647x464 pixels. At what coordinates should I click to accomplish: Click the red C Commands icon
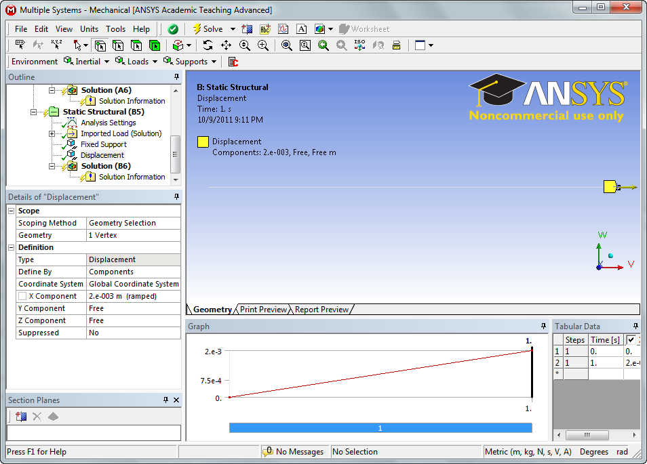coord(233,62)
